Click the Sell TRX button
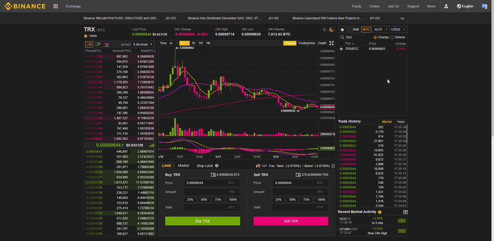Screen dimensions: 494x241 click(x=291, y=221)
